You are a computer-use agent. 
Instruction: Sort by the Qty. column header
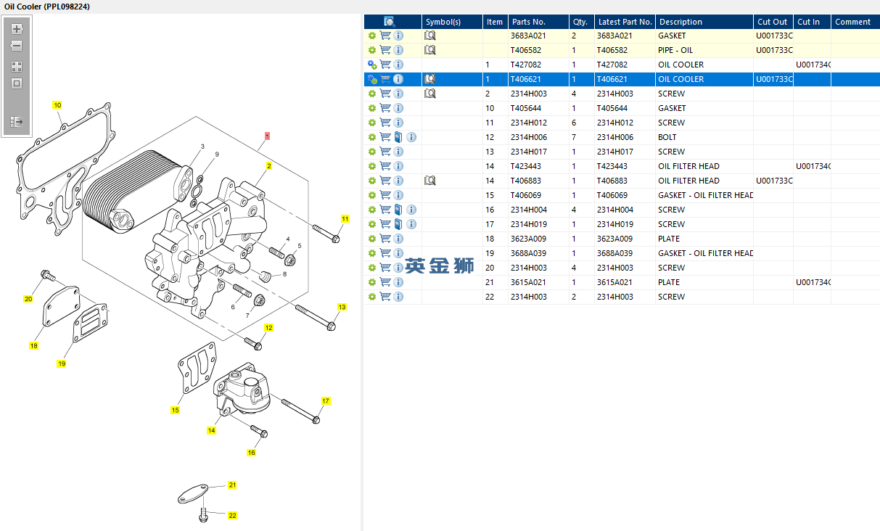pyautogui.click(x=582, y=22)
